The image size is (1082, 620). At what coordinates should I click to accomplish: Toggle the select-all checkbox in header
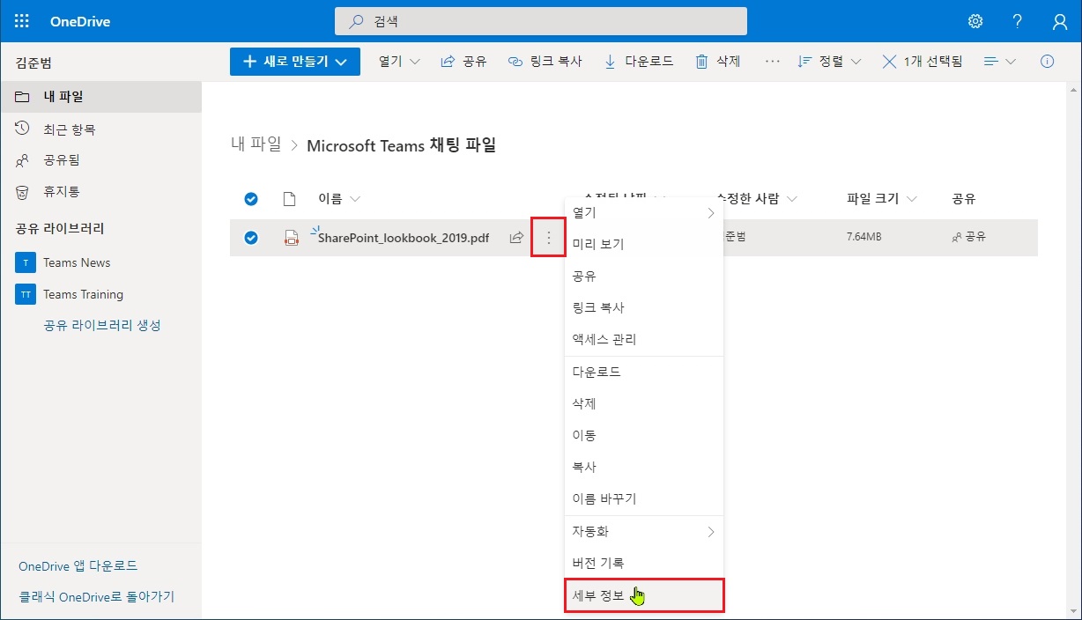click(251, 199)
